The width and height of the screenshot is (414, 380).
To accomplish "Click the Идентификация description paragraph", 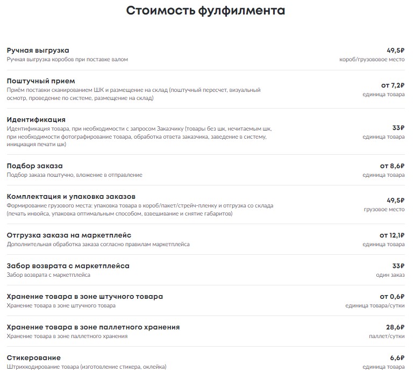I will [139, 137].
